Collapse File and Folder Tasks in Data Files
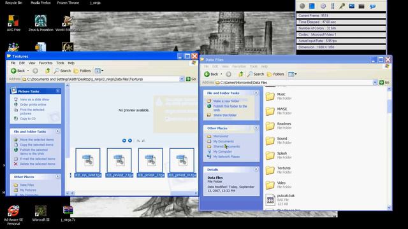Screen dimensions: 408x229 click(256, 93)
